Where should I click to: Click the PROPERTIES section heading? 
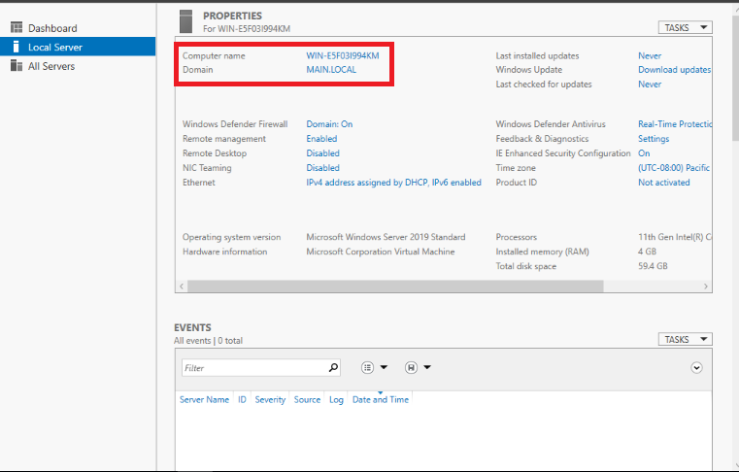coord(232,17)
